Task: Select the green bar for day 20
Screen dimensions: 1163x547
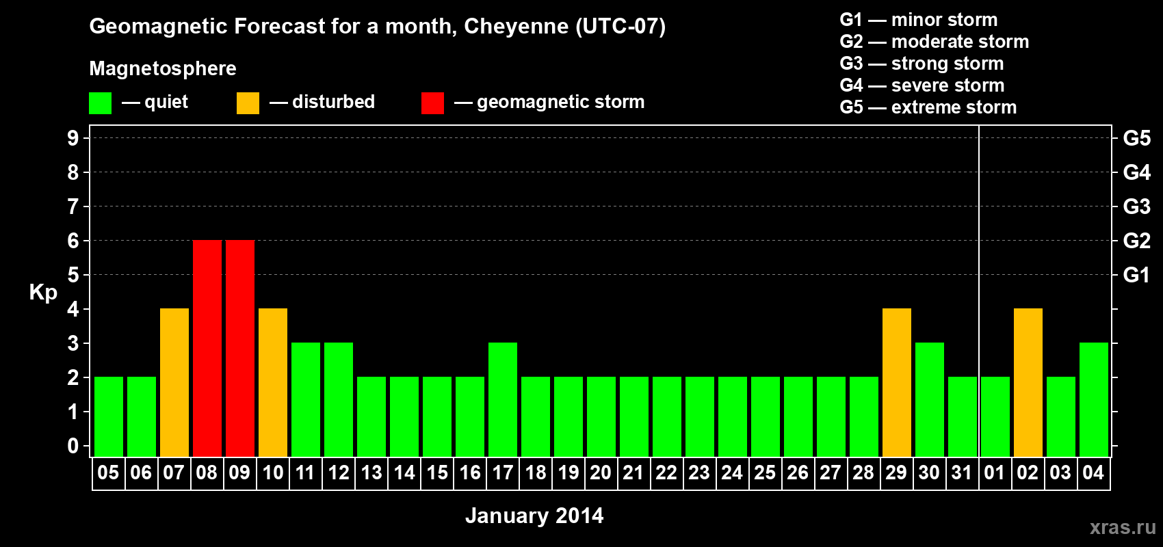Action: tap(601, 416)
